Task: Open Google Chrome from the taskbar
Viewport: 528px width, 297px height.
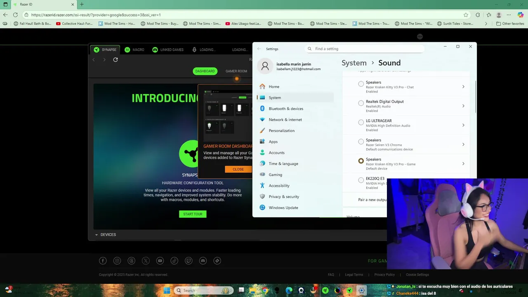Action: pyautogui.click(x=265, y=290)
